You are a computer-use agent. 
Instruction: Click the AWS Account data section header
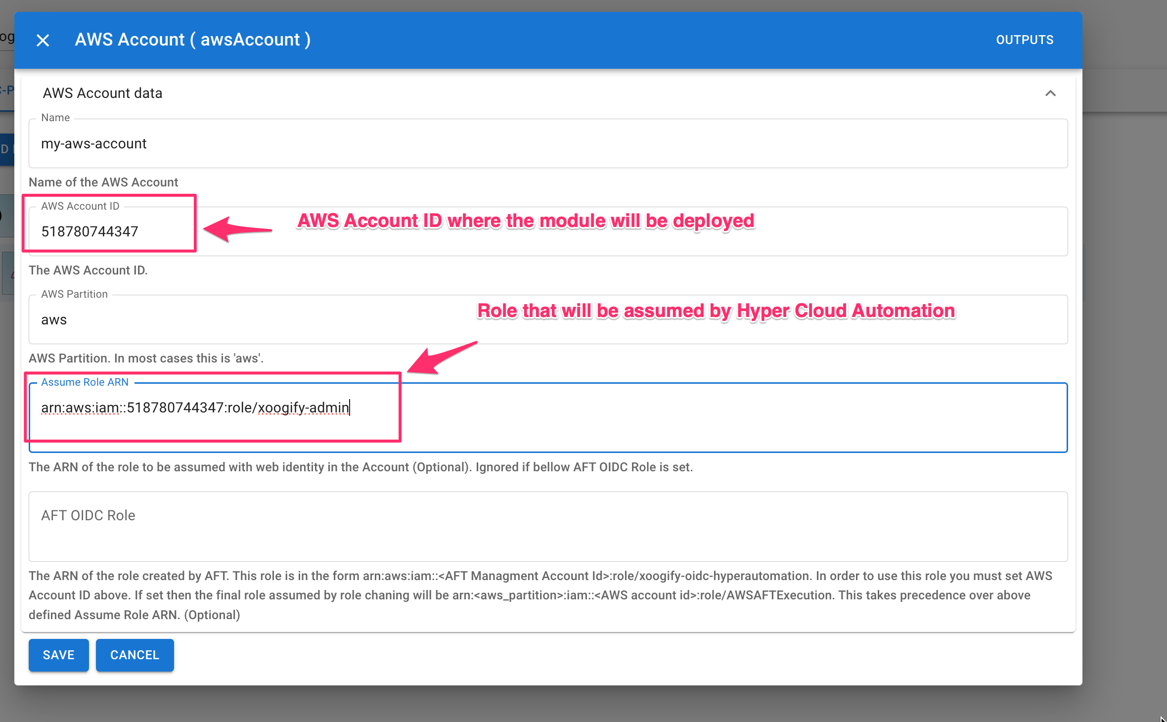102,93
